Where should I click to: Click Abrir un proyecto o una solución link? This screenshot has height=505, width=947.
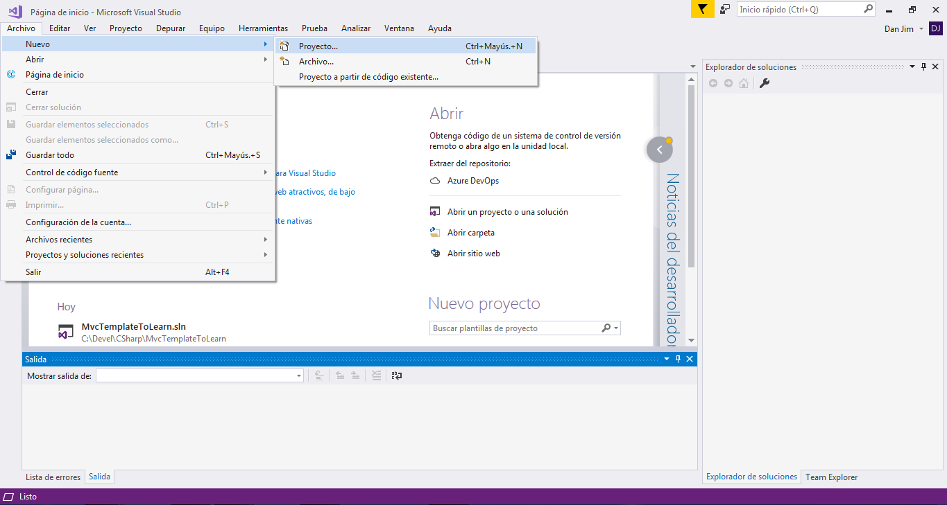point(507,212)
